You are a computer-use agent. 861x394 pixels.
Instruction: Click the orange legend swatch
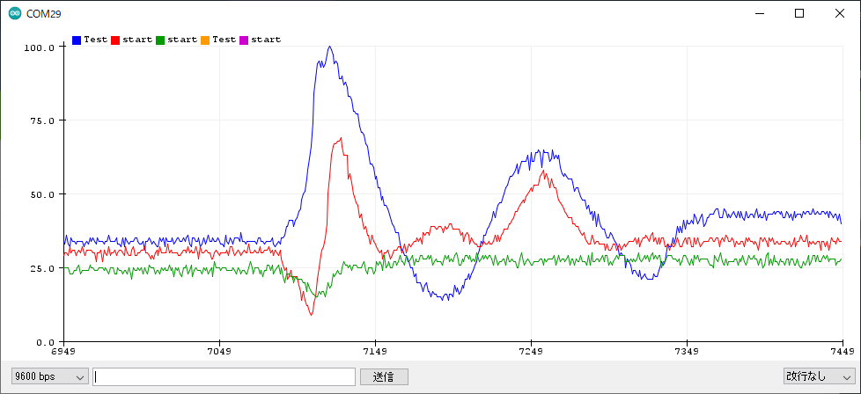[x=205, y=40]
